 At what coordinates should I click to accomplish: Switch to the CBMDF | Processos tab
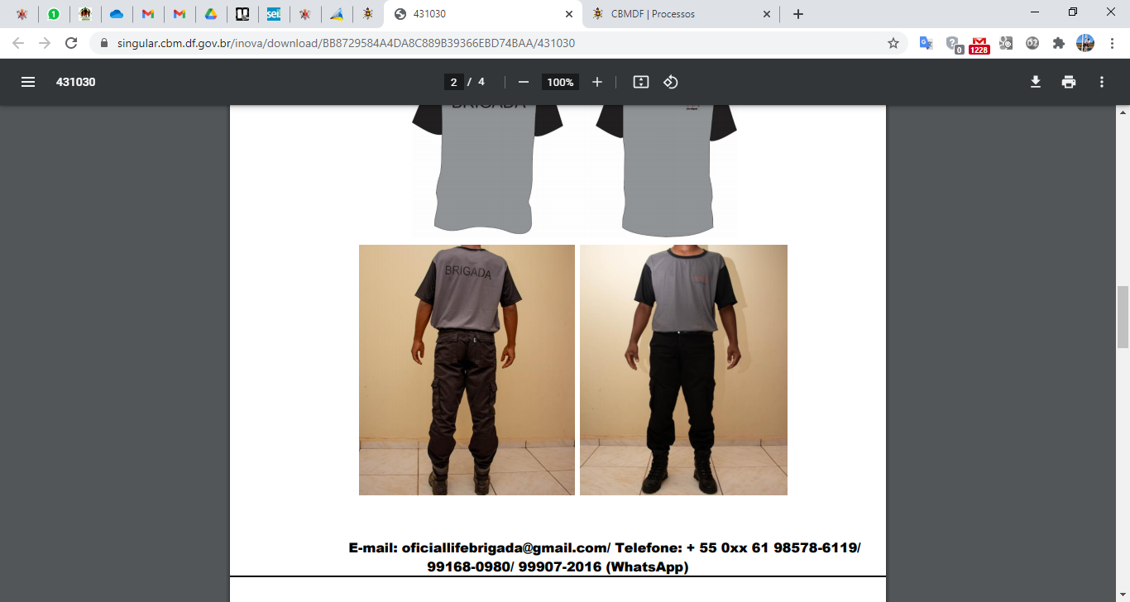tap(681, 14)
